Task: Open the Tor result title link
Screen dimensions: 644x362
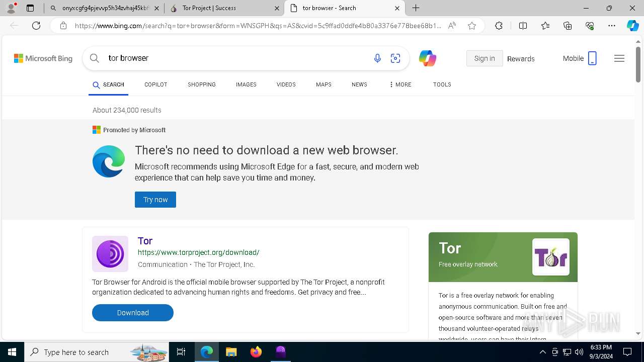Action: click(145, 241)
